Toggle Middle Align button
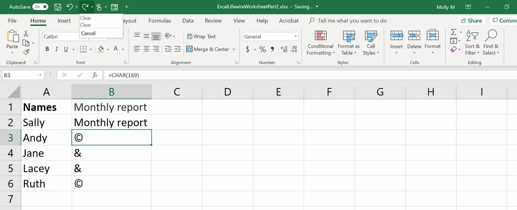517x210 pixels. coord(146,36)
